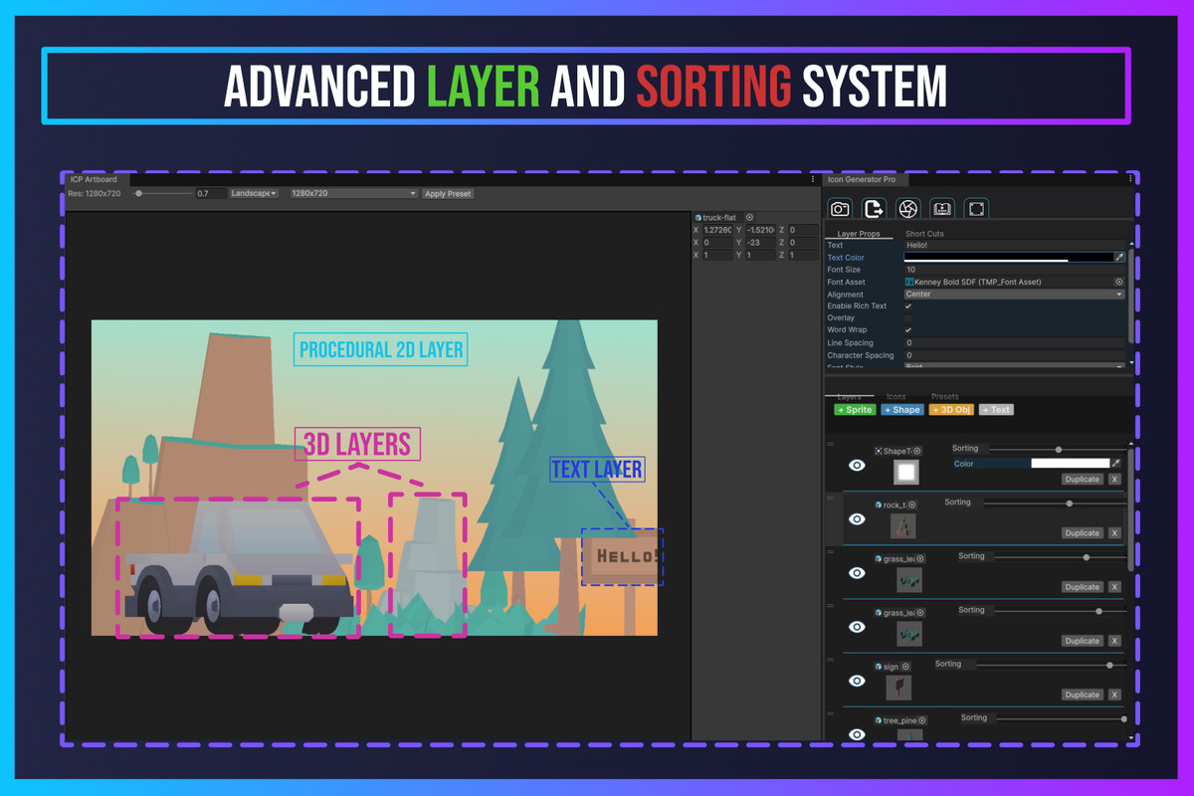Grab the rock_t layer drag handle
The height and width of the screenshot is (796, 1194).
(832, 497)
